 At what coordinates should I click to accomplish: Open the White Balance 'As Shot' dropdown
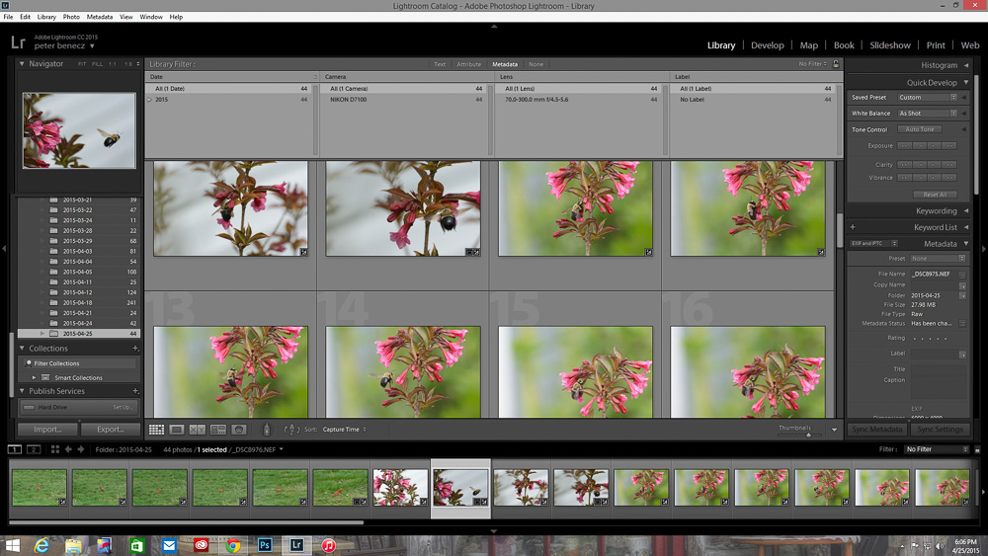tap(928, 114)
